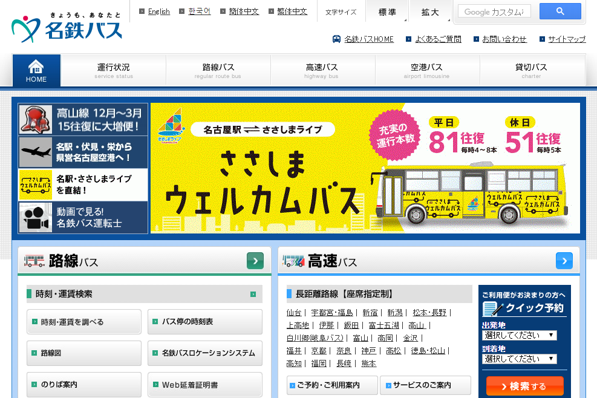Screen dimensions: 597x398
Task: Click the quick reservation notepad pen icon
Action: click(x=493, y=308)
